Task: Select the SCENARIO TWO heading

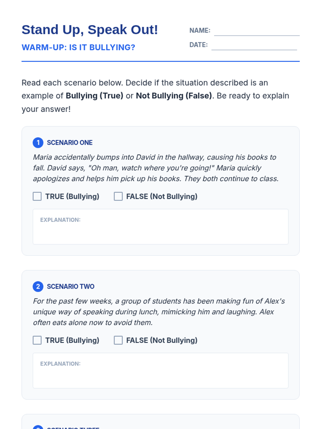Action: point(71,286)
